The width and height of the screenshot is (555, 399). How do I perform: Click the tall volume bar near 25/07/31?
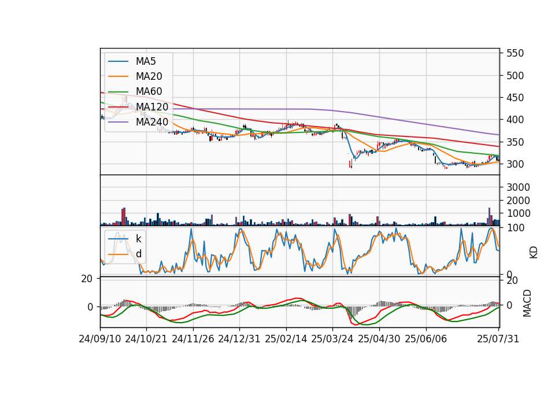click(490, 217)
